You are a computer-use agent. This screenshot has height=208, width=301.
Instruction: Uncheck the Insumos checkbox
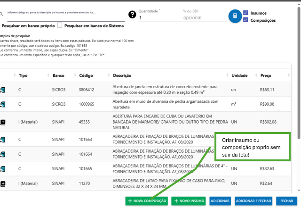246,13
